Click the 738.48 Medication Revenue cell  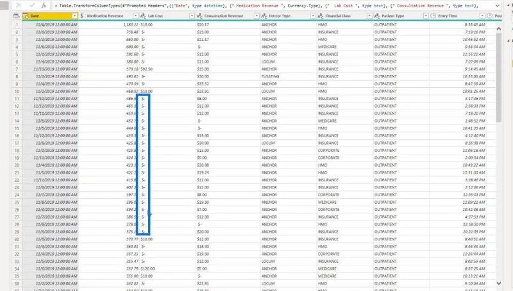[108, 32]
